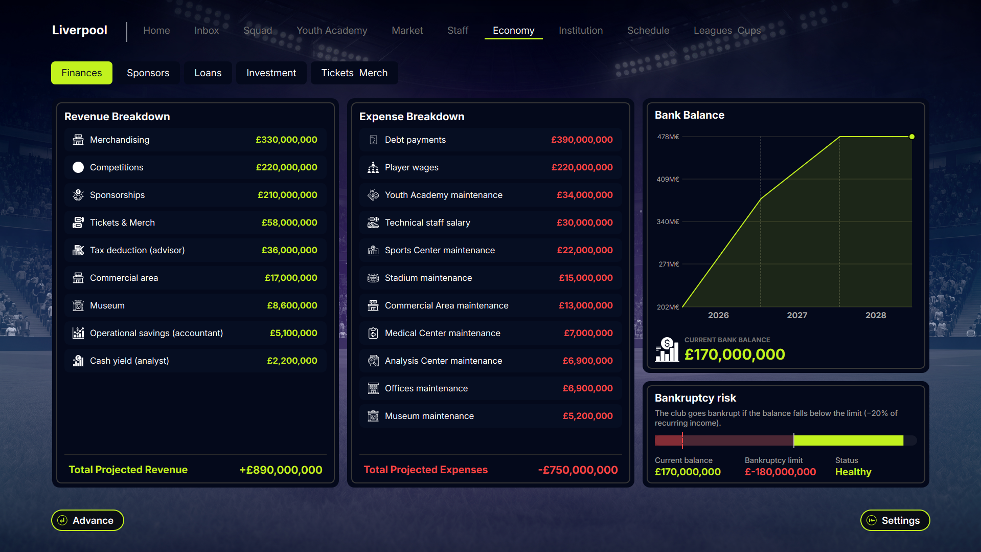The height and width of the screenshot is (552, 981).
Task: Click the 2027 label on the chart
Action: [x=797, y=315]
